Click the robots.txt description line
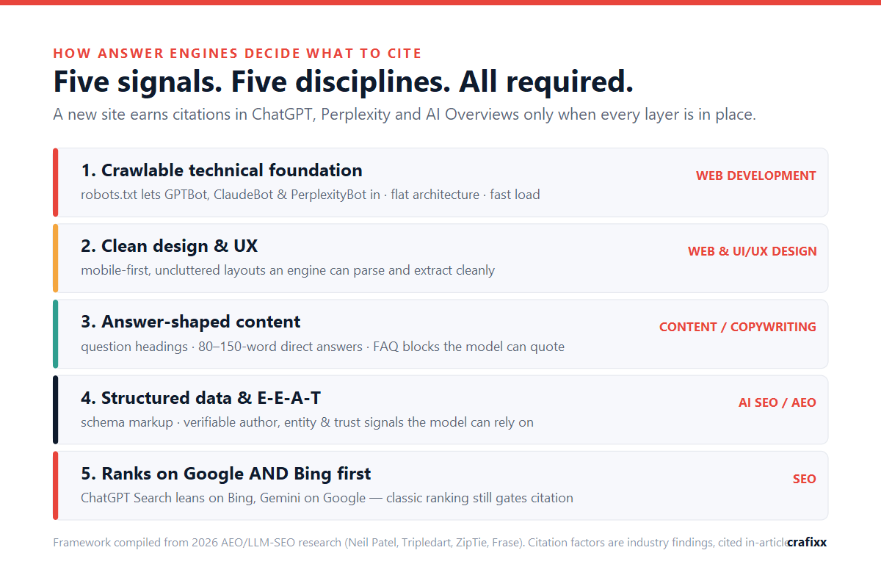The height and width of the screenshot is (564, 881). tap(311, 195)
